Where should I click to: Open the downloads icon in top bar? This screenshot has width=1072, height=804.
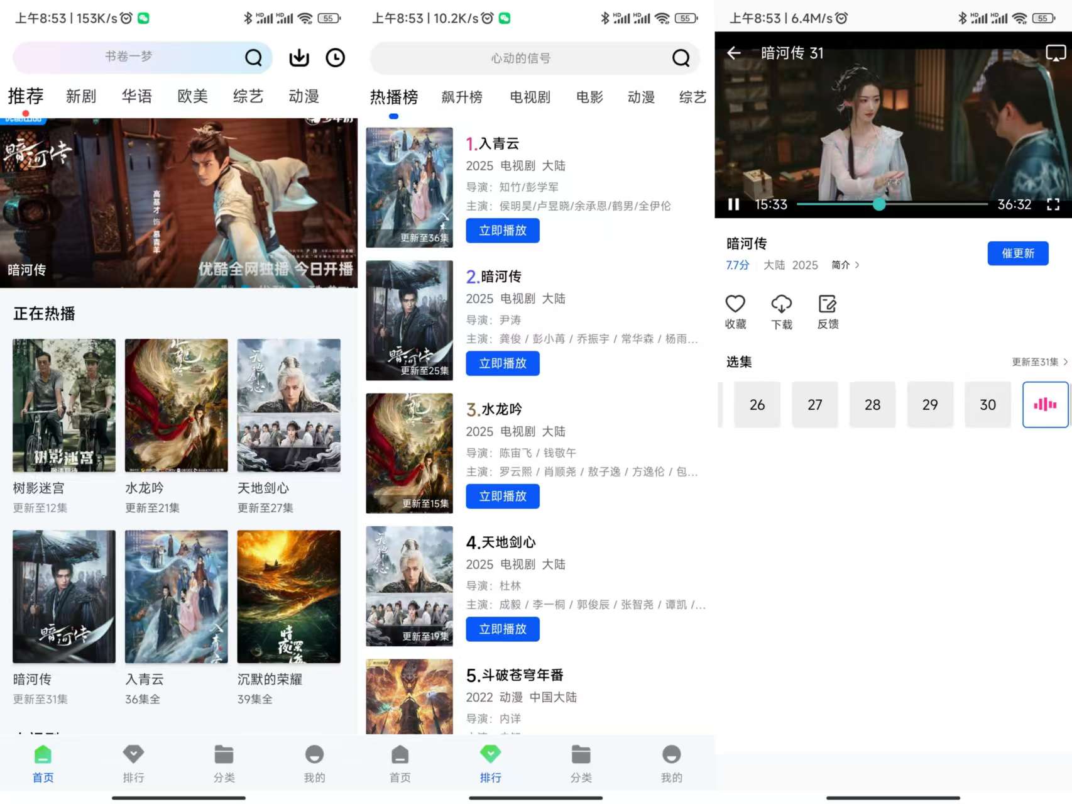coord(299,58)
